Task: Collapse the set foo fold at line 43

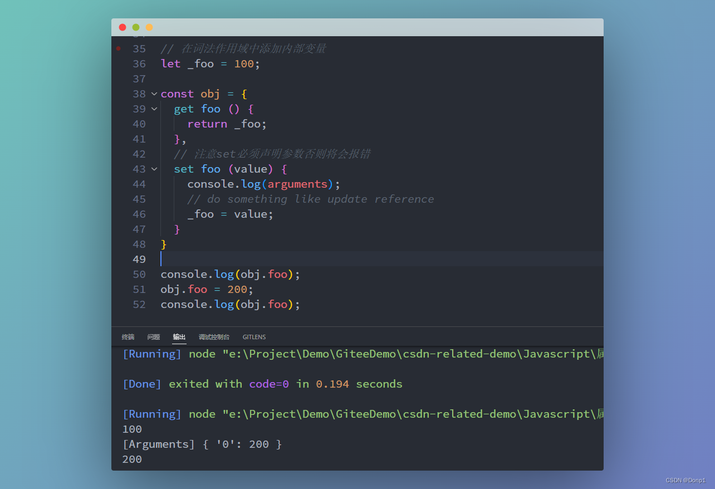Action: click(154, 169)
